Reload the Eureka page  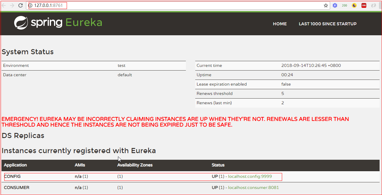(x=21, y=5)
